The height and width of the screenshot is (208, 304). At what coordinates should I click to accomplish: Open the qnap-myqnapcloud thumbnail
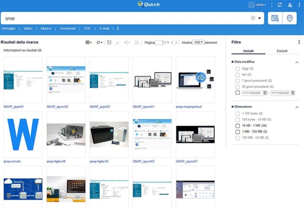[195, 79]
